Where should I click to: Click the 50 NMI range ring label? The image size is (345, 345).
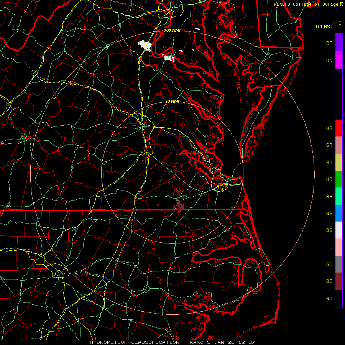172,101
